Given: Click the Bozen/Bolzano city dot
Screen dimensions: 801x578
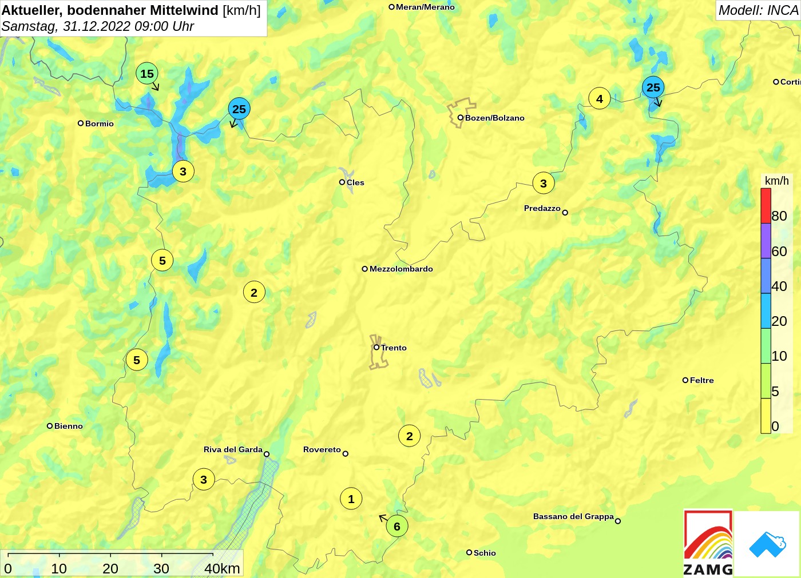Looking at the screenshot, I should click(460, 118).
